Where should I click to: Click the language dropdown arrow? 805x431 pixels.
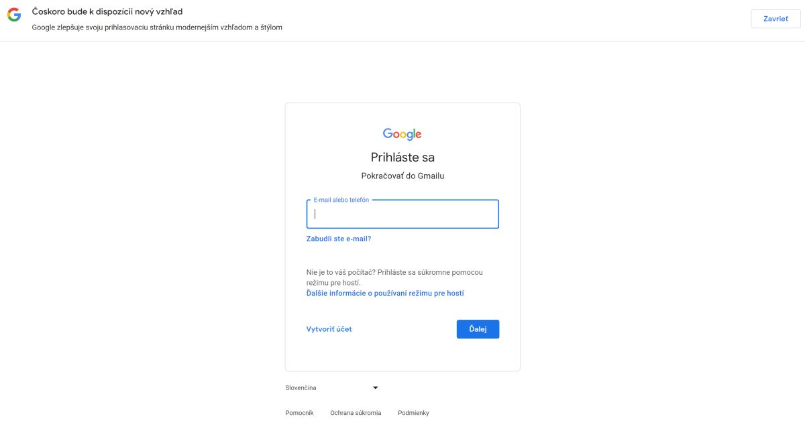(376, 387)
